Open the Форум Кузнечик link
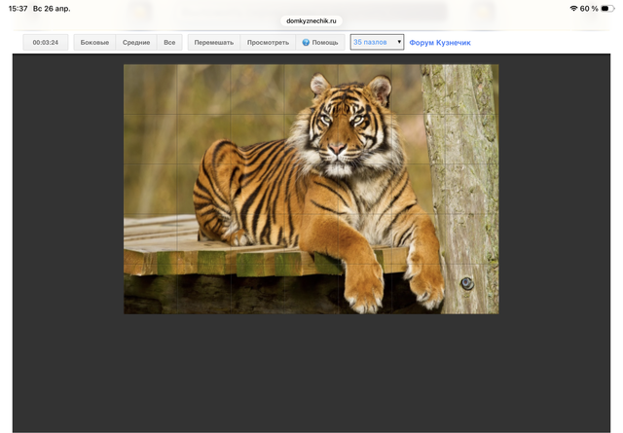Viewport: 623px width, 433px height. 440,43
